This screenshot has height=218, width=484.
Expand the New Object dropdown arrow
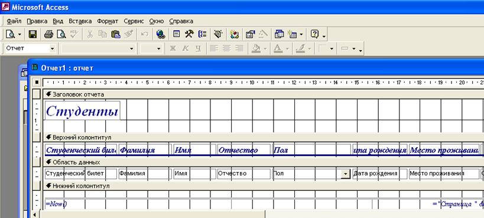[x=301, y=34]
